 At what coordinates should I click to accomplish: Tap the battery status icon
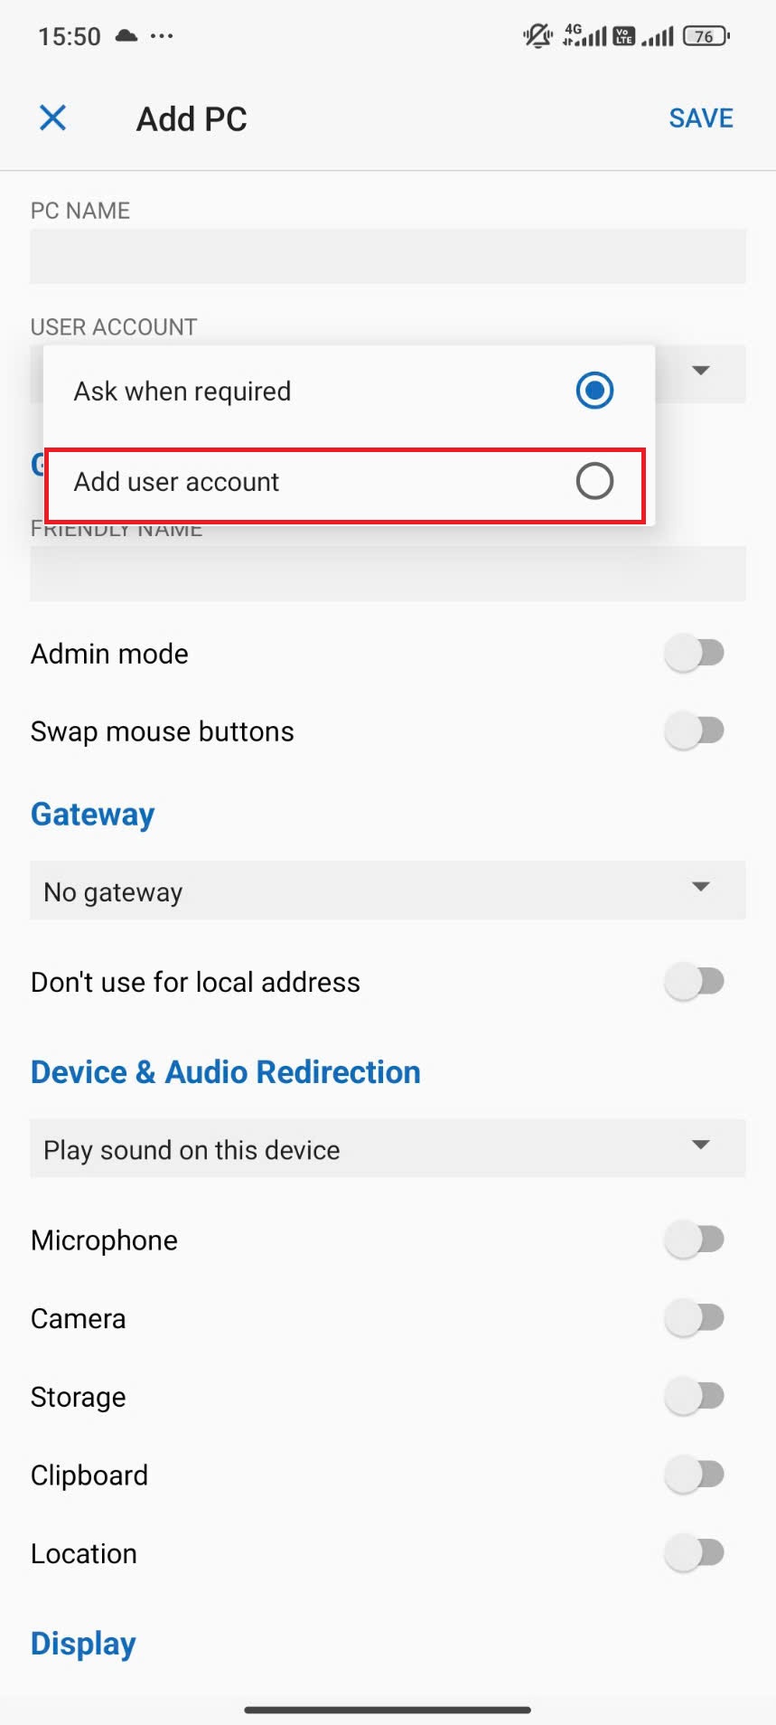(706, 36)
